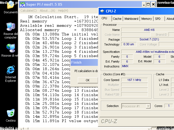Expand the Processor #1 selection dropdown

(148, 106)
